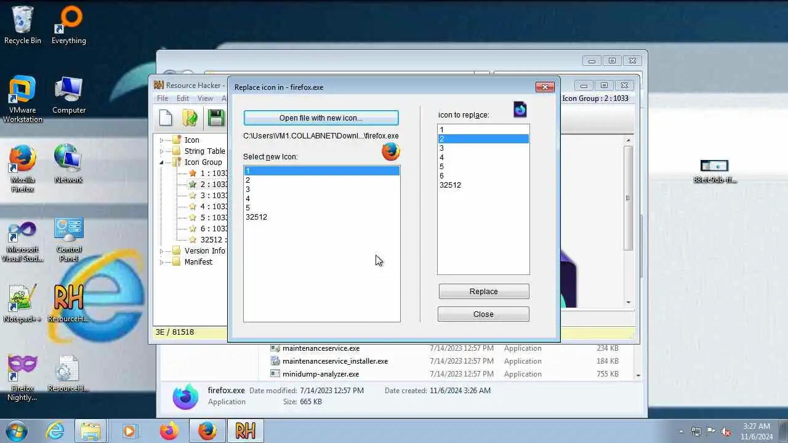This screenshot has width=788, height=443.
Task: Expand the Icon tree node
Action: (x=162, y=140)
